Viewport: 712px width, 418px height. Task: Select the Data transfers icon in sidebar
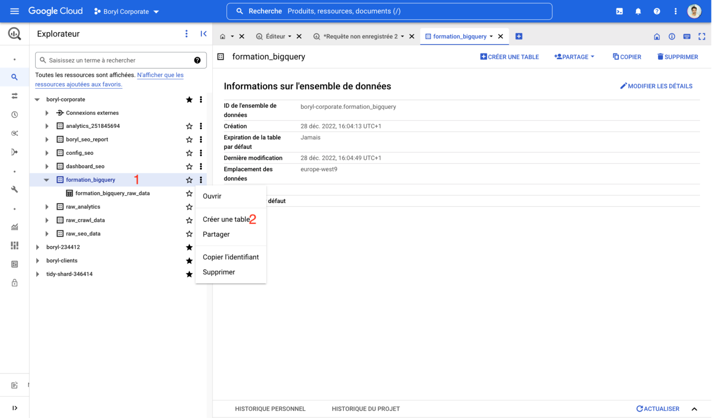[x=14, y=95]
